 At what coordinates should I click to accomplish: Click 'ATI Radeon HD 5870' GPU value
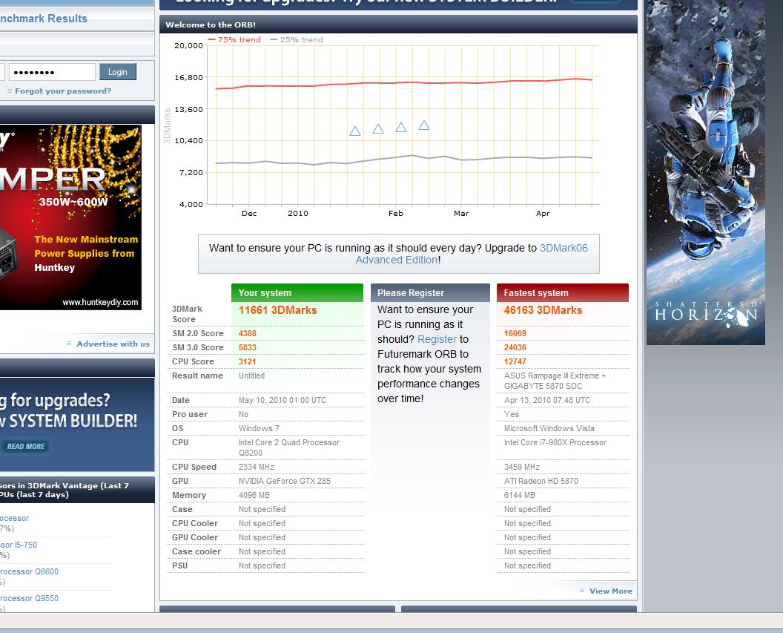pyautogui.click(x=541, y=481)
